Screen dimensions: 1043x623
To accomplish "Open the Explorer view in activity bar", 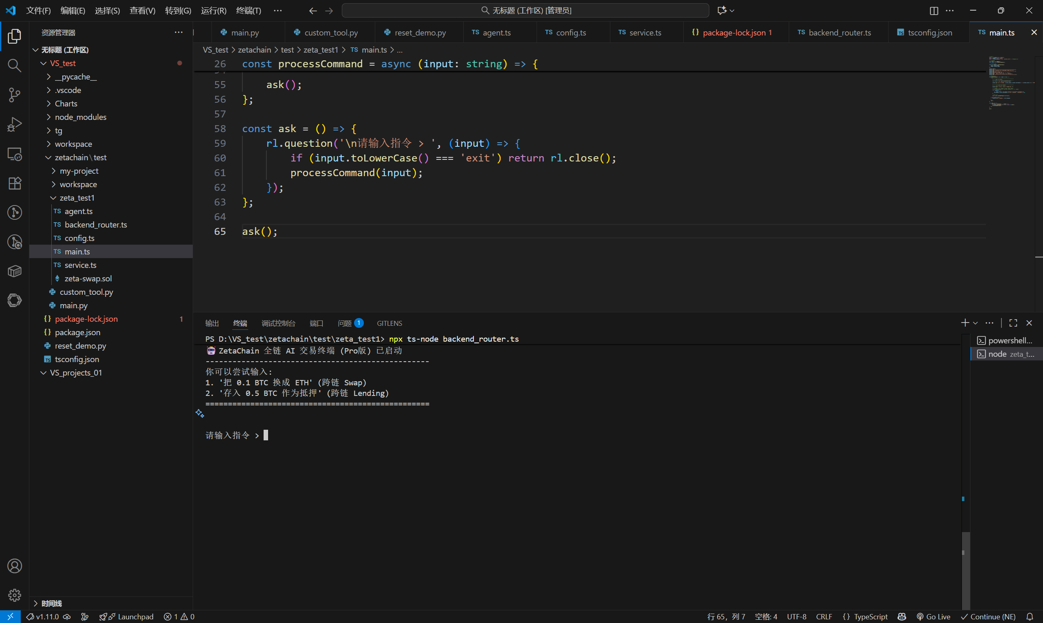I will (14, 36).
